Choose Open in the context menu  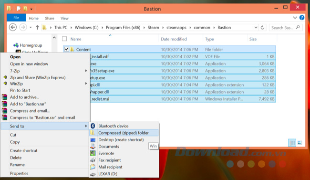click(15, 57)
